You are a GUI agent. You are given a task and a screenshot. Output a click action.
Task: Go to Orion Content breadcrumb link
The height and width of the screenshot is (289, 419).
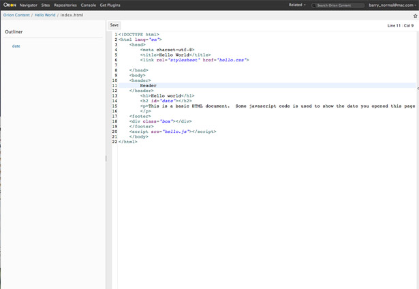click(16, 15)
